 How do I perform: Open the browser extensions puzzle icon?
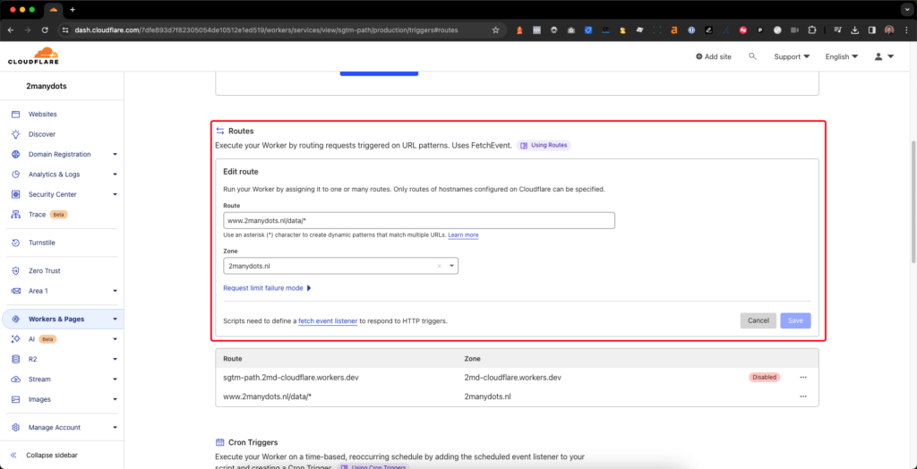[811, 30]
